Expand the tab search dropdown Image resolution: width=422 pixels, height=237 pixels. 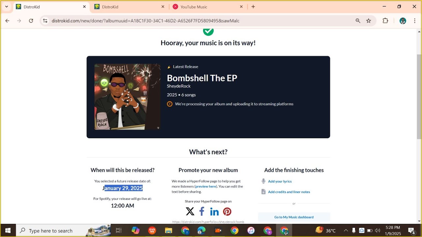pyautogui.click(x=6, y=7)
